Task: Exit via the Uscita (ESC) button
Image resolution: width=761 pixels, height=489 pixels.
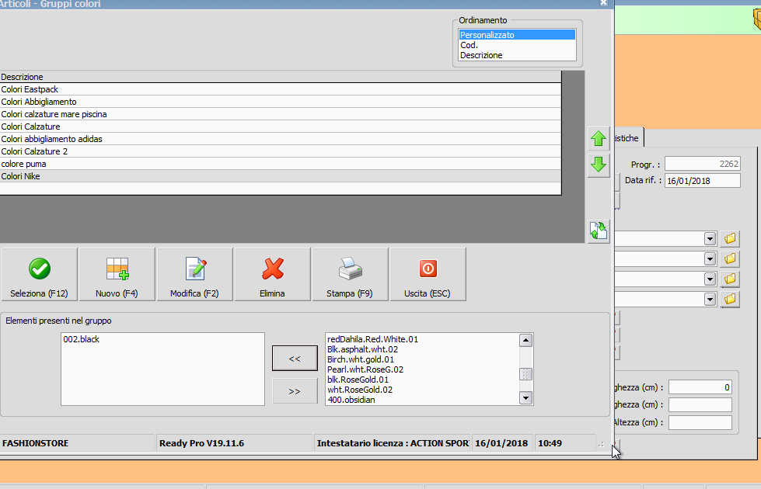Action: [428, 274]
